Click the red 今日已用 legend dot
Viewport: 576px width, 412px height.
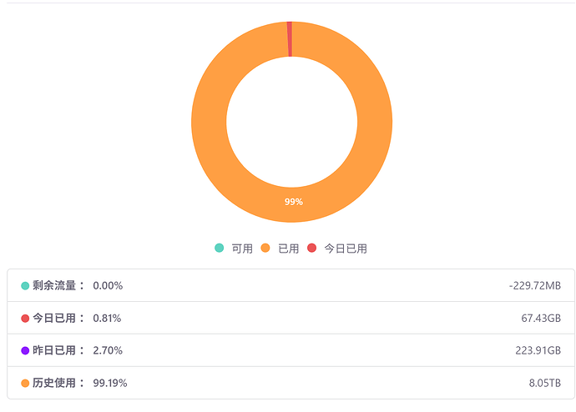pyautogui.click(x=312, y=248)
